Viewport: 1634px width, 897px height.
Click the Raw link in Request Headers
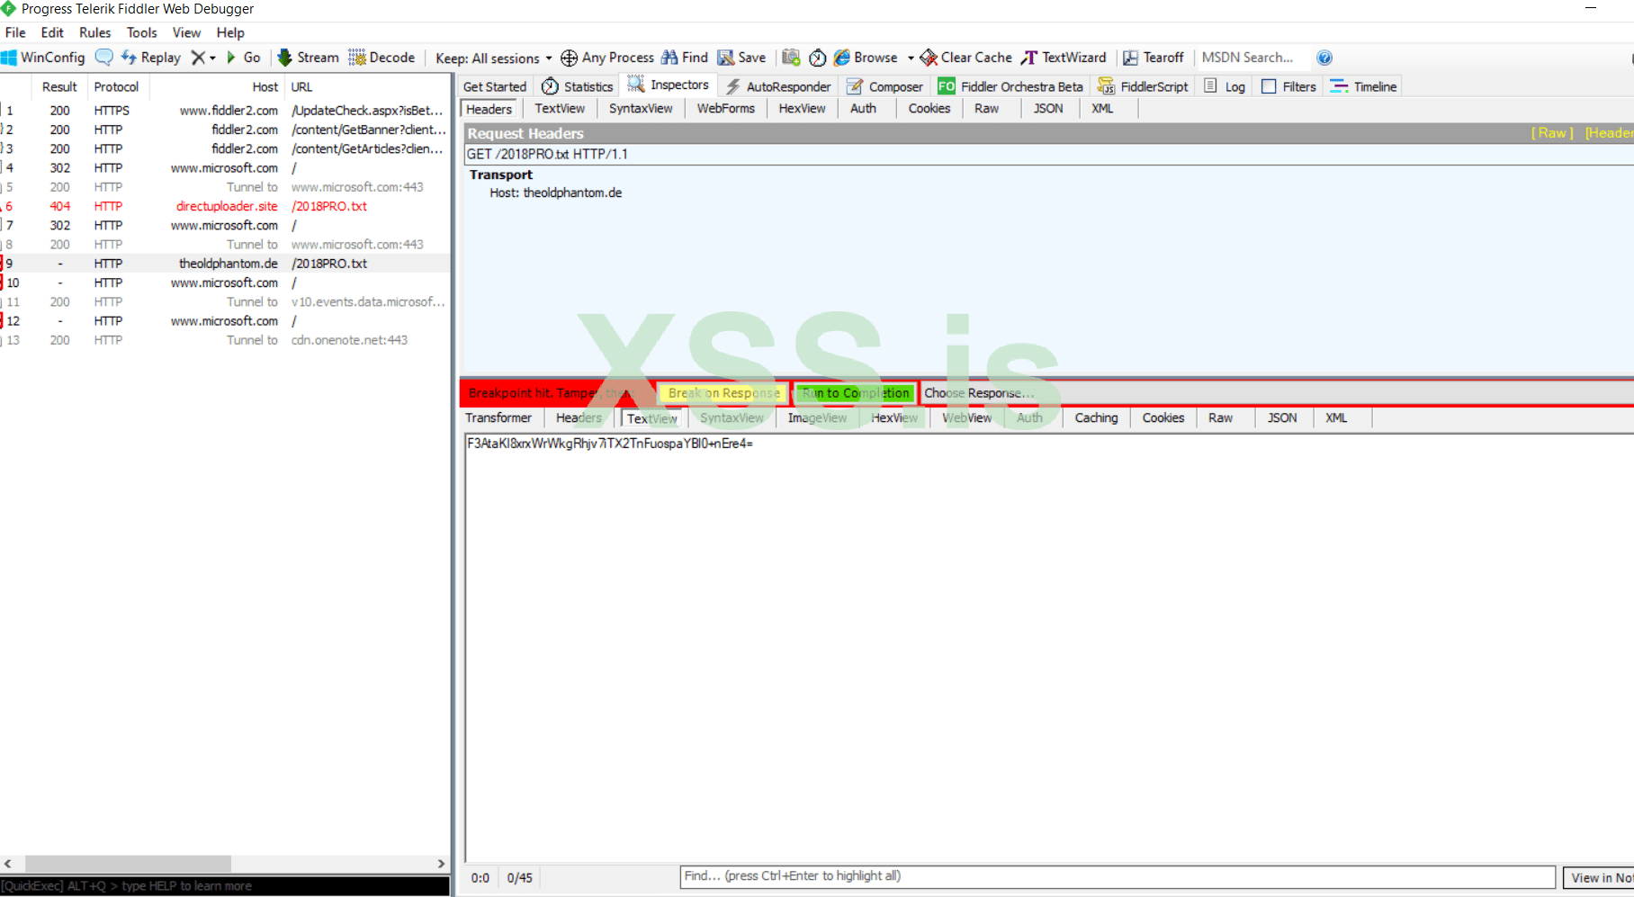point(1552,133)
